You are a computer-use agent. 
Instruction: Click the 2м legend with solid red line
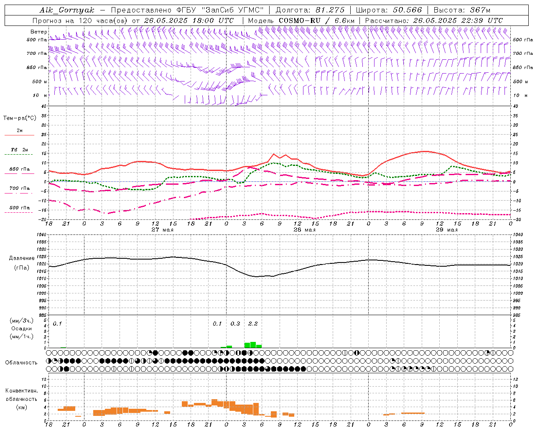click(x=19, y=131)
